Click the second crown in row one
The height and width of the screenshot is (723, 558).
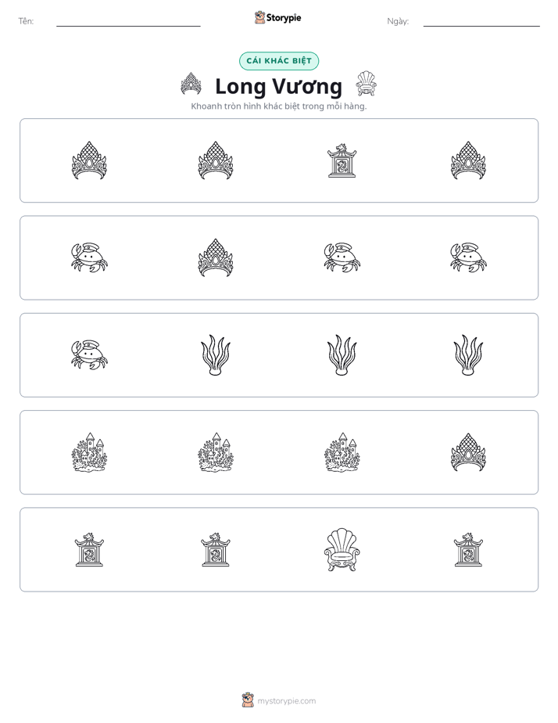(216, 160)
